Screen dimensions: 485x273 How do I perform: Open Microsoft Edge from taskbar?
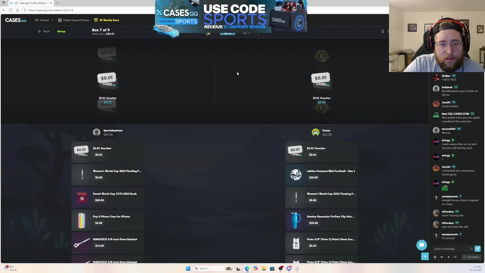click(x=247, y=268)
